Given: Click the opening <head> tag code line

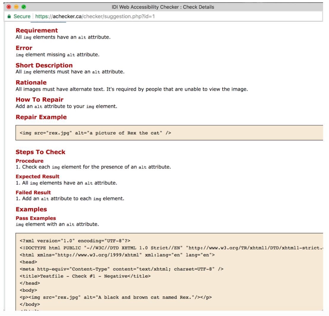Looking at the screenshot, I should (28, 262).
